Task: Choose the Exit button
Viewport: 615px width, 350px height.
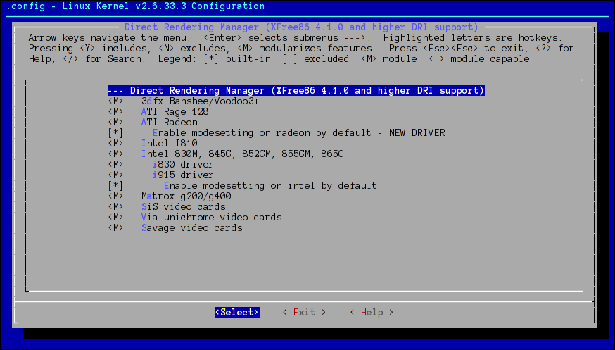Action: point(305,313)
